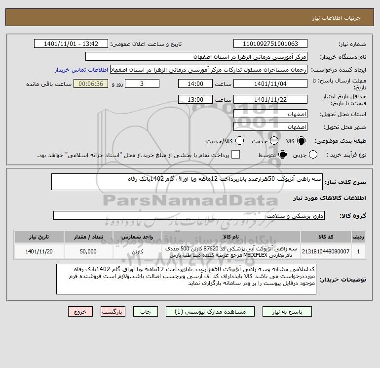Viewport: 380px width, 368px height.
Task: Click the جزئیات اطلاعات نیاز page title
Action: coord(337,18)
